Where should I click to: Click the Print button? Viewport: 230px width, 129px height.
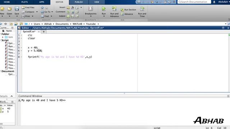point(26,16)
